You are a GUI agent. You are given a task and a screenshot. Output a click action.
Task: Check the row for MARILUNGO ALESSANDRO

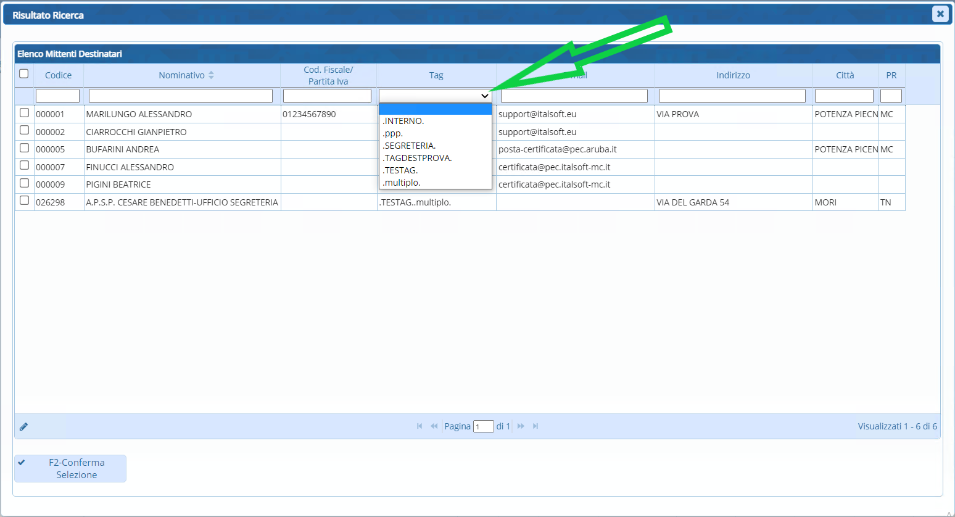click(x=24, y=113)
